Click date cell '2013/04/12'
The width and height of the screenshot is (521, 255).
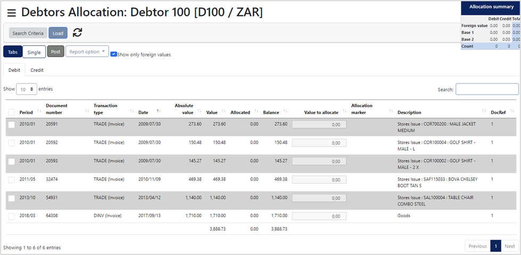[150, 197]
